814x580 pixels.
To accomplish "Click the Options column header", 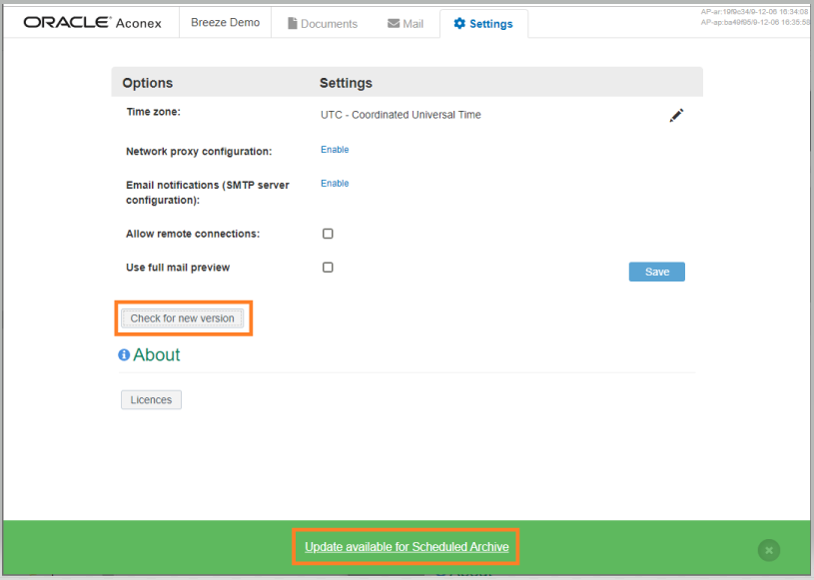I will click(x=148, y=83).
